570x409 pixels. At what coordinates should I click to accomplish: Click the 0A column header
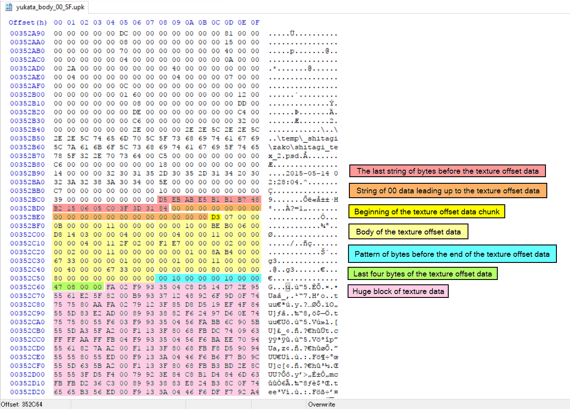point(189,22)
